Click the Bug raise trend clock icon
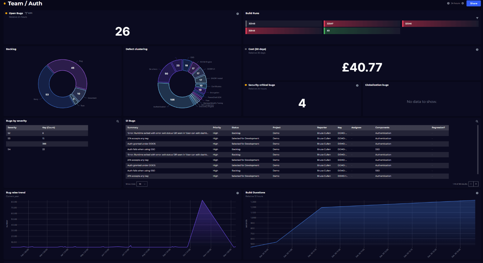 238,193
